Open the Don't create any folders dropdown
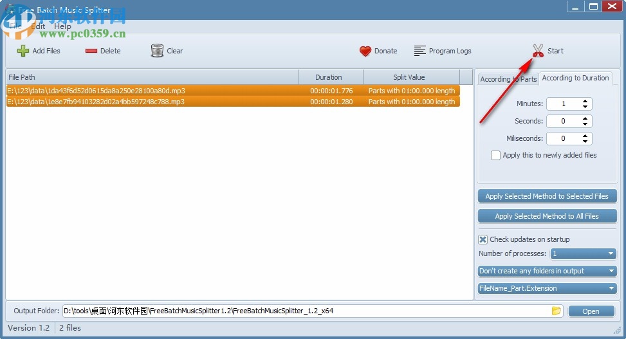Screen dimensions: 626x339 tap(547, 271)
